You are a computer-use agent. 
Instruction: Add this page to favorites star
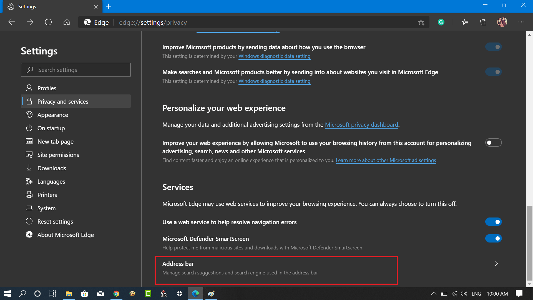[421, 22]
